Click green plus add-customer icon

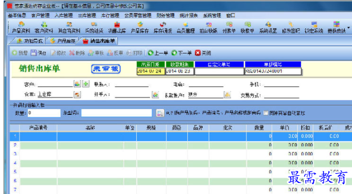(86, 84)
